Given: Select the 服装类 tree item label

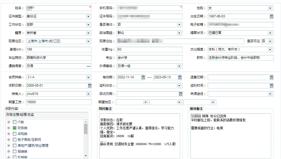Looking at the screenshot, I should 22,152.
